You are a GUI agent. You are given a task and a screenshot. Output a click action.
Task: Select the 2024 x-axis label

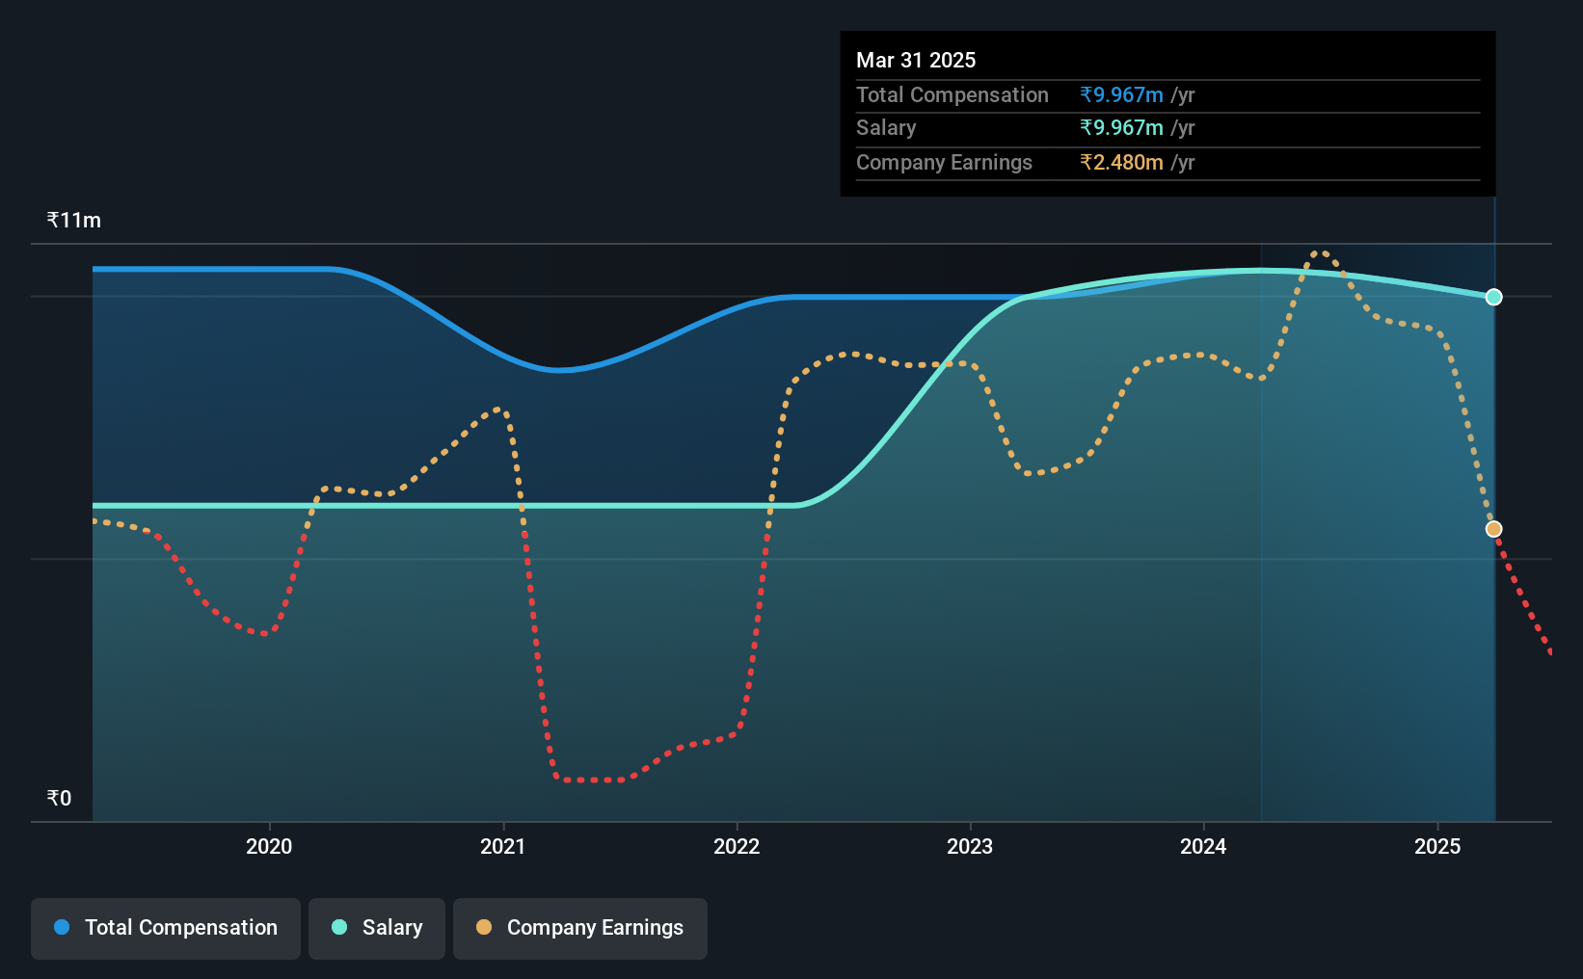[1203, 846]
